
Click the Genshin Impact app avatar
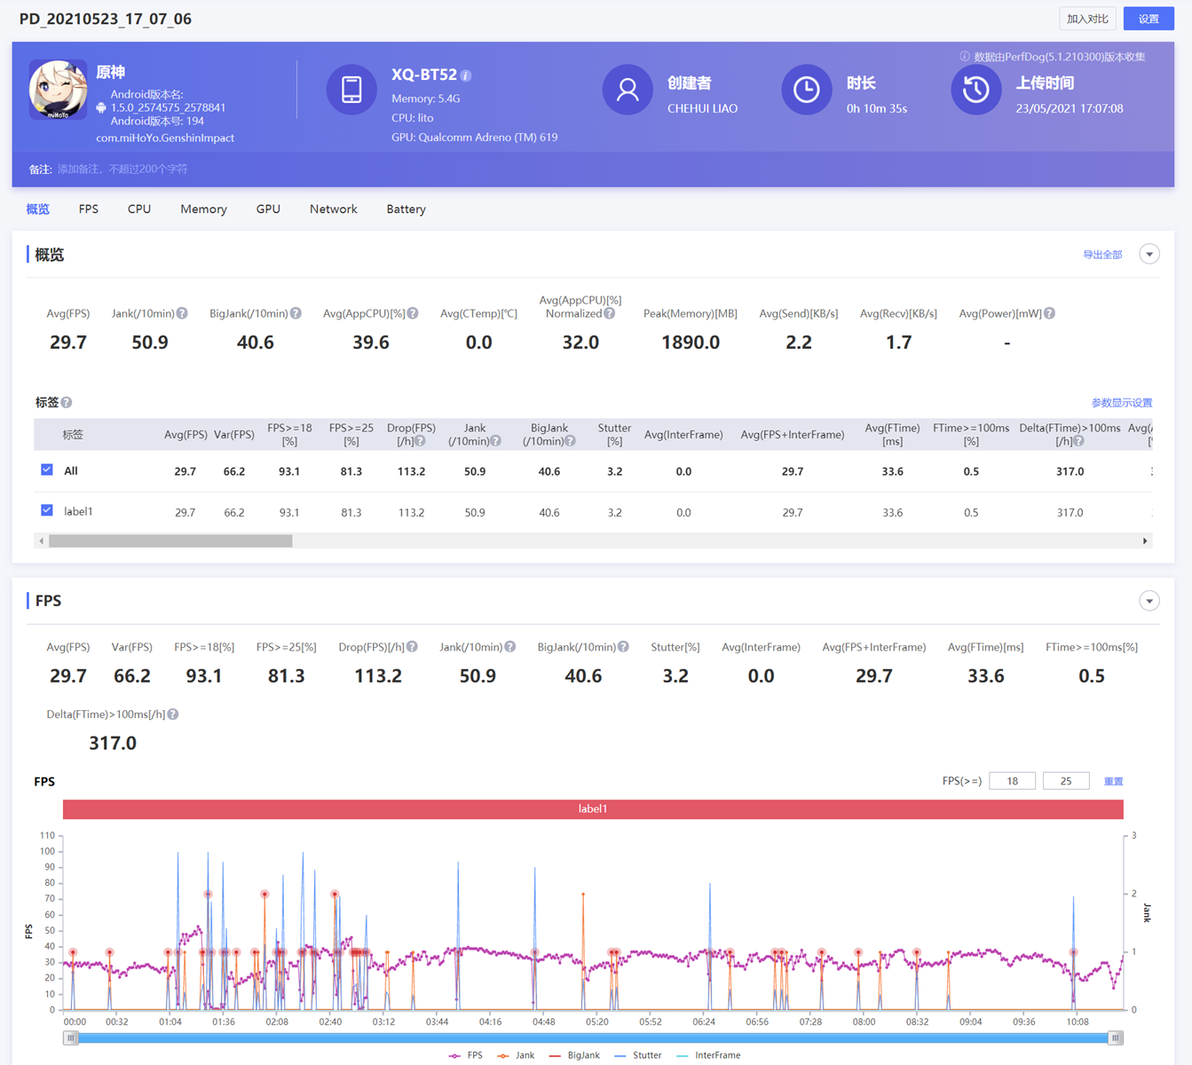coord(58,90)
